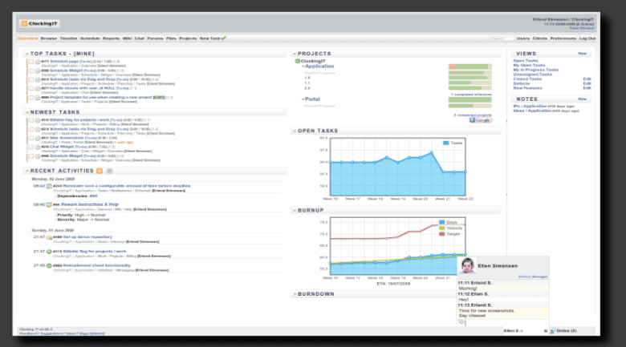Image resolution: width=626 pixels, height=347 pixels.
Task: Click the clock icon on Schedule page task
Action: coord(37,61)
